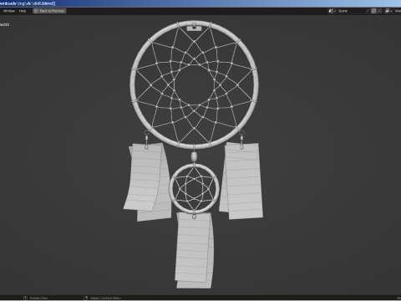Click the Object Context Menu status text
This screenshot has height=301, width=401.
pyautogui.click(x=105, y=298)
